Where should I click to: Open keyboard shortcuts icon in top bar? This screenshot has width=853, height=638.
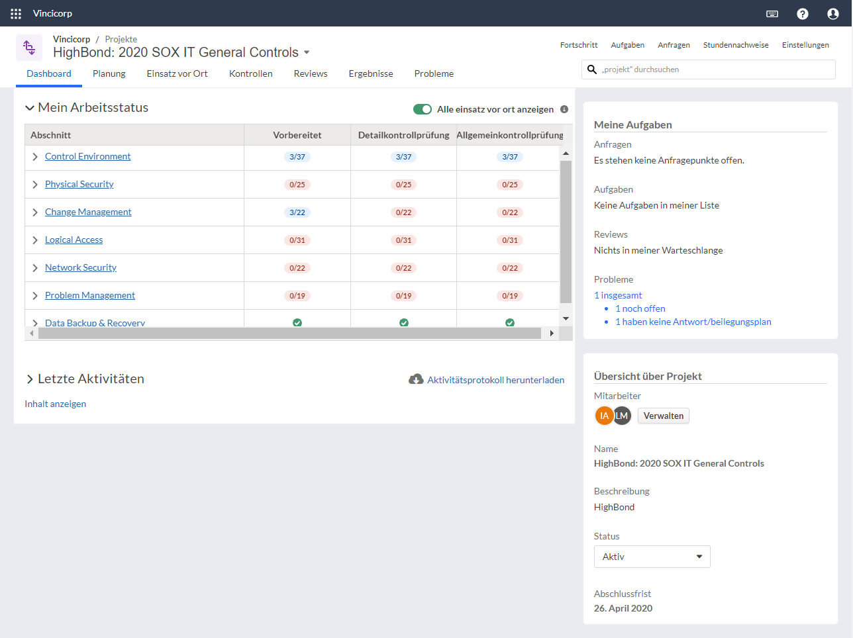point(772,13)
